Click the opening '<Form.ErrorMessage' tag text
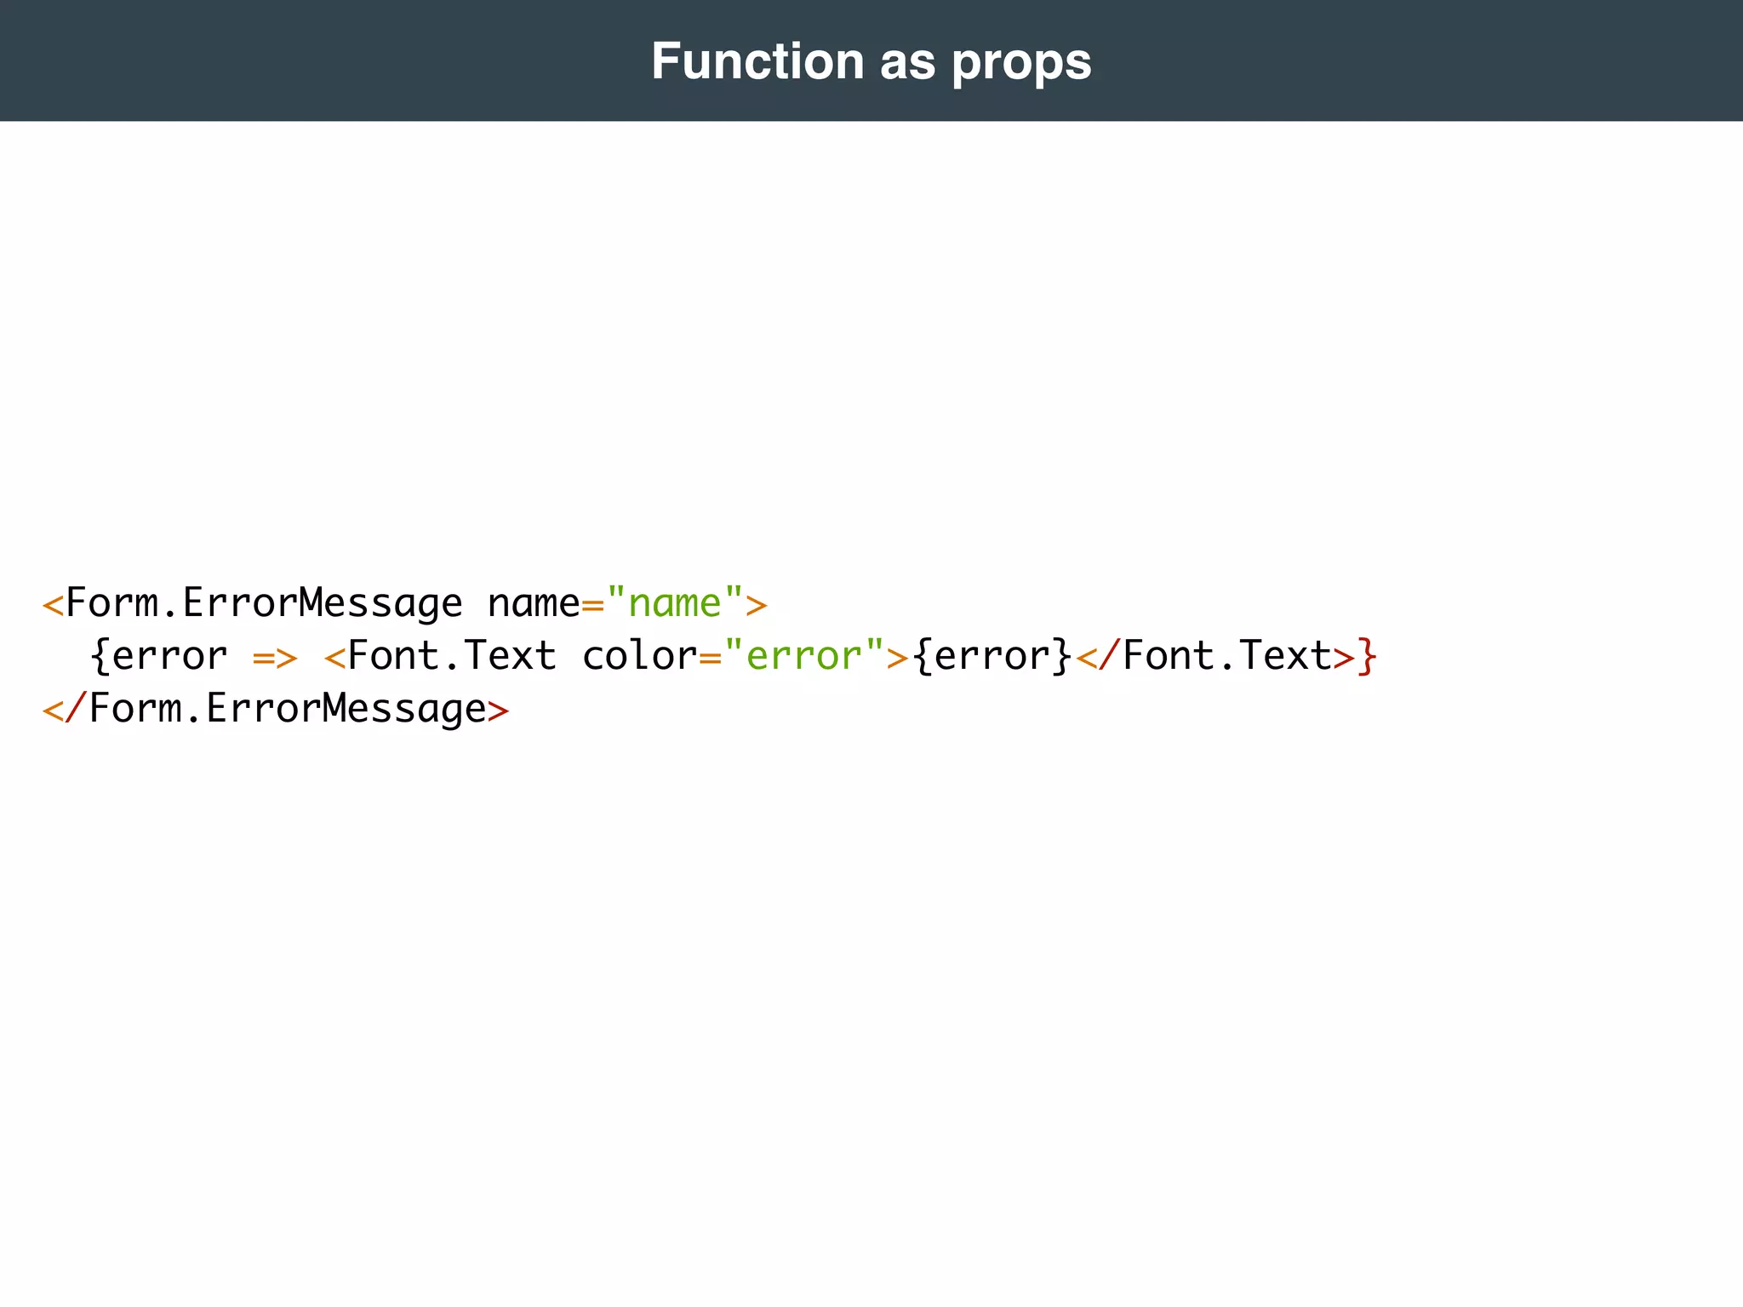The image size is (1743, 1307). 253,604
